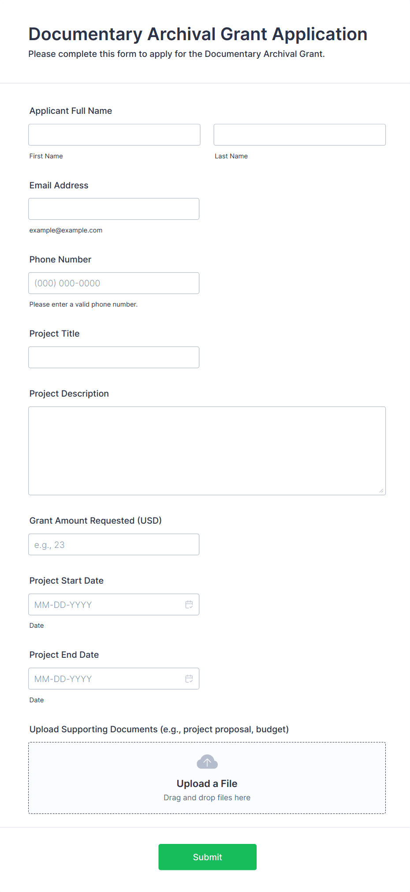Click the Upload Supporting Documents label
This screenshot has width=410, height=892.
pos(159,729)
